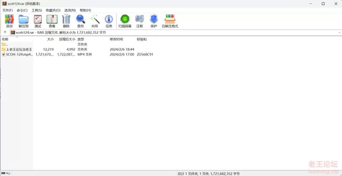Open the 命令(C) menu

click(x=22, y=10)
